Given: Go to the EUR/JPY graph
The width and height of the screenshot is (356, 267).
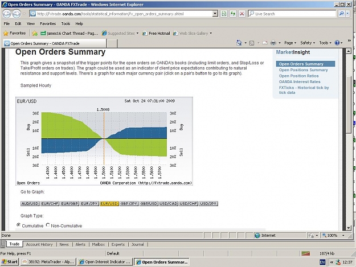Looking at the screenshot, I should click(89, 203).
